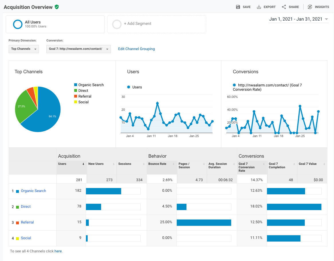Open the Direct channel link
Viewport: 334px width, 261px height.
(x=26, y=207)
